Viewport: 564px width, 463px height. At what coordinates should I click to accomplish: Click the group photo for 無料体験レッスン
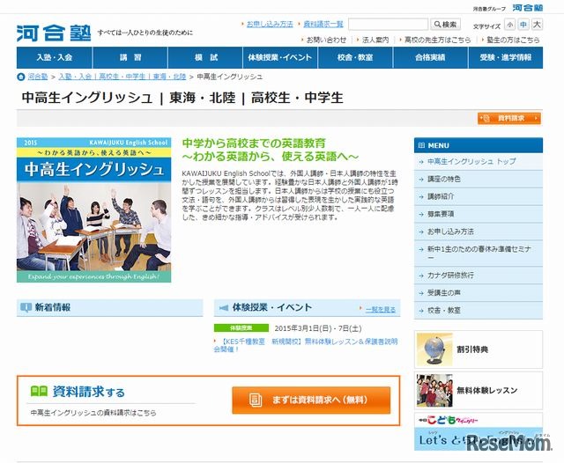pyautogui.click(x=434, y=391)
